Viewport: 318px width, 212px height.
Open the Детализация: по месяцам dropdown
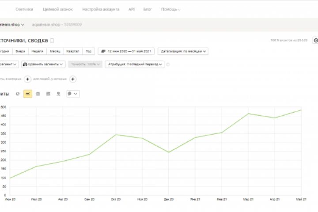click(183, 51)
